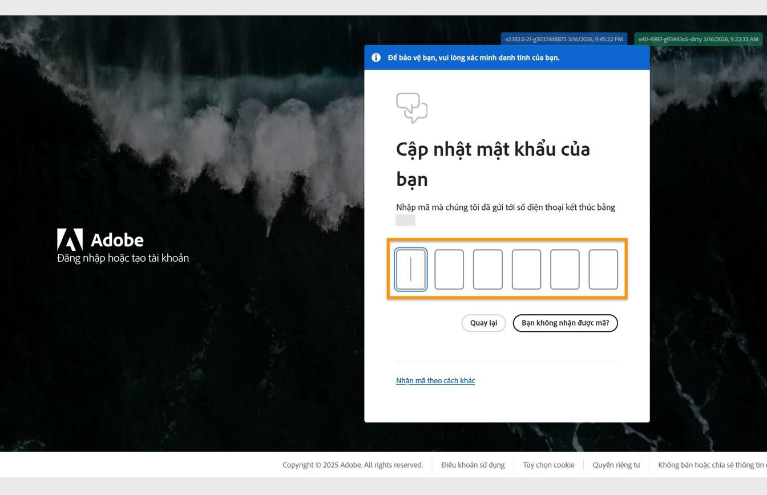Click "Đăng nhập hoặc tạo tài khoản" text
The image size is (767, 495).
tap(123, 258)
